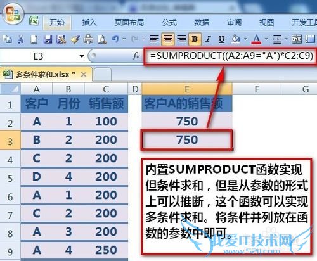Open the 开发工具 ribbon tab

pos(304,22)
